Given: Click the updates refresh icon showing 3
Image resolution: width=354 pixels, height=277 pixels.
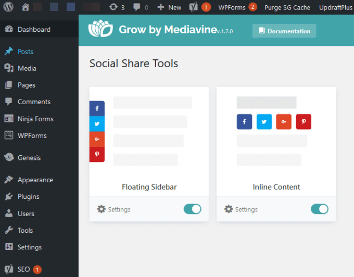Looking at the screenshot, I should [113, 7].
